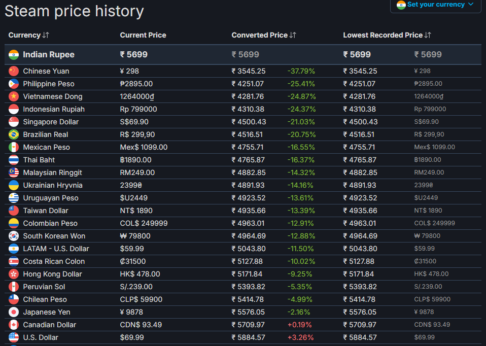486x346 pixels.
Task: Click the Hong Kong Dollar currency name
Action: 52,274
